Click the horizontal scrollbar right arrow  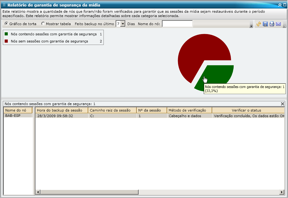pyautogui.click(x=282, y=192)
